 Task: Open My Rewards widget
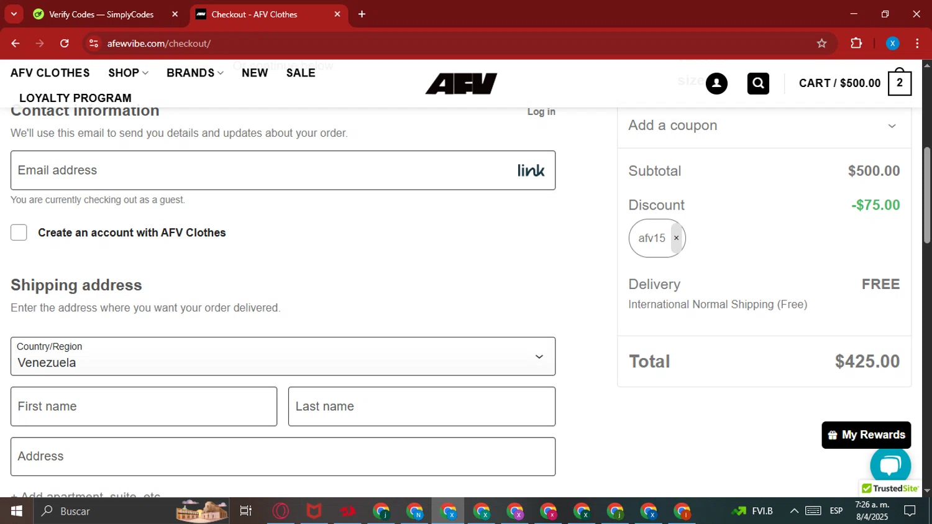point(866,435)
